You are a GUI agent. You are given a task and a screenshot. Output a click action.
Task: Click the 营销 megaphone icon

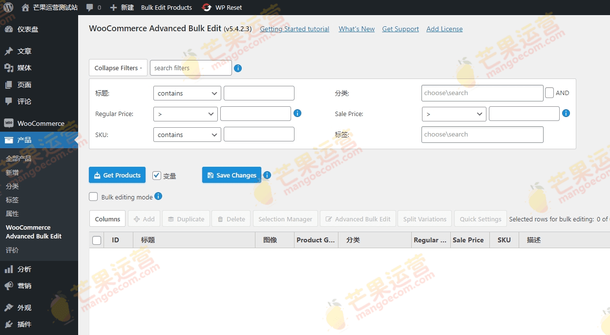[9, 286]
